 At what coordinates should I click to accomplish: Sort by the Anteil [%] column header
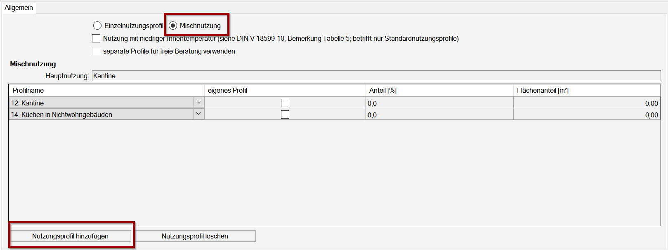pos(382,90)
